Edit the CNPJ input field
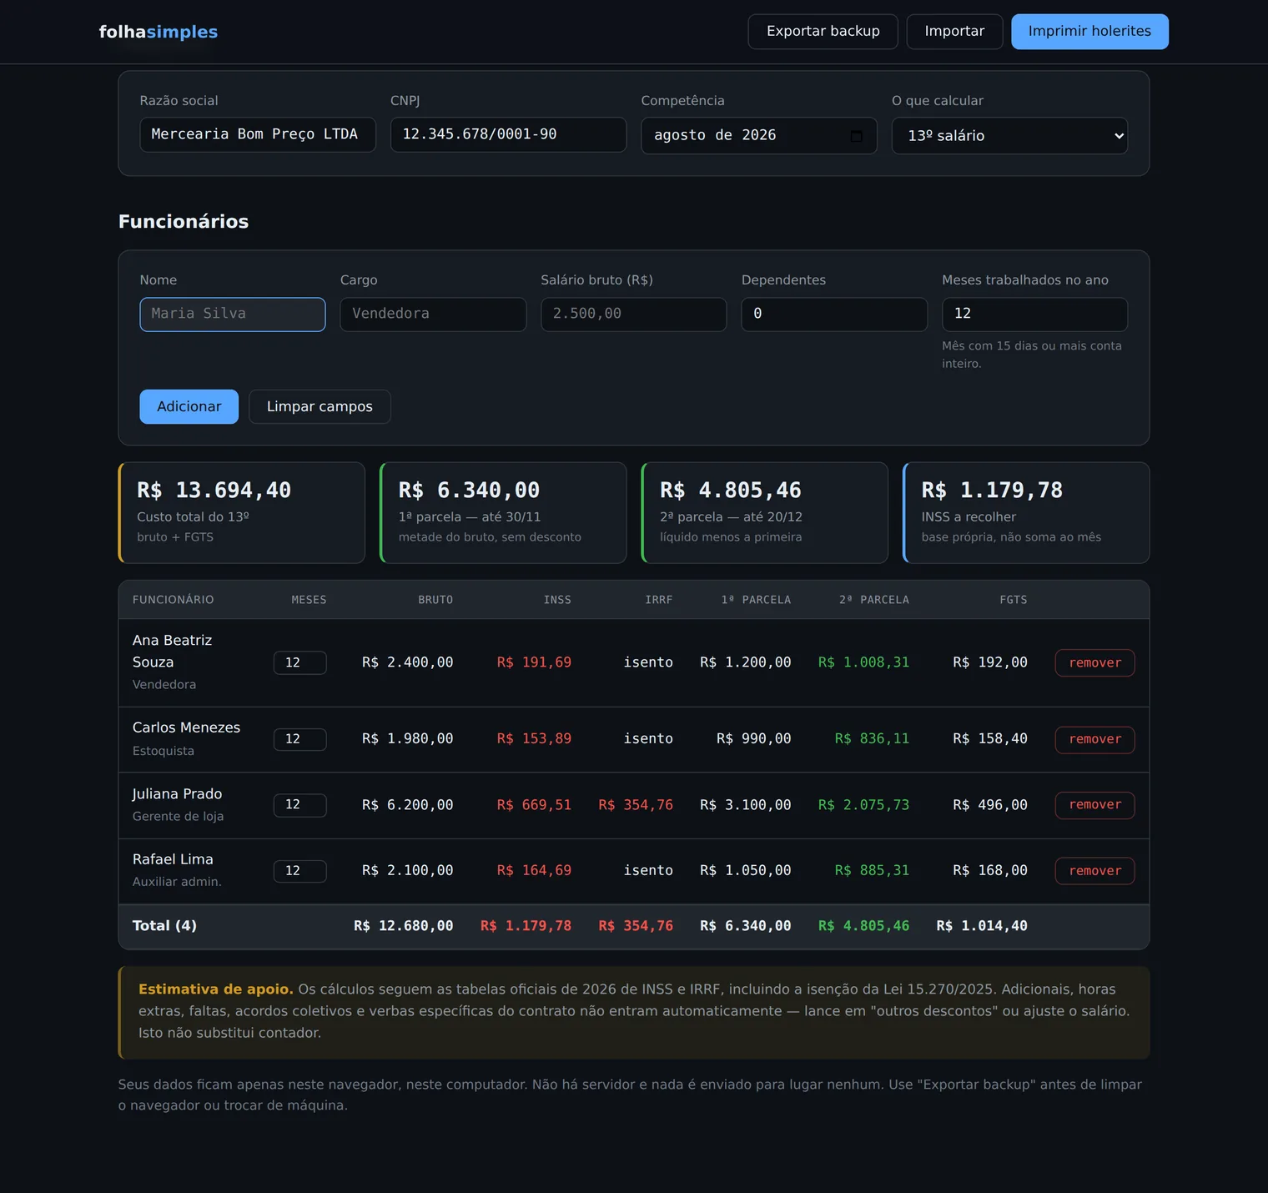Screen dimensions: 1268x1193 coord(508,135)
